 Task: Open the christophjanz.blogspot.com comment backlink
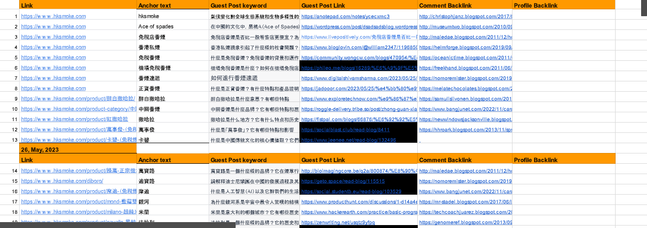(465, 16)
